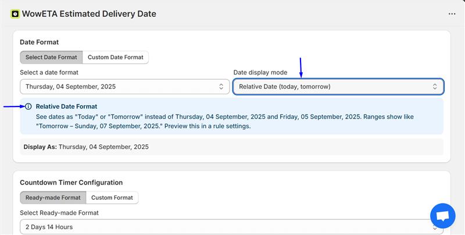
Task: Click the 'Date display mode' label
Action: coord(260,73)
